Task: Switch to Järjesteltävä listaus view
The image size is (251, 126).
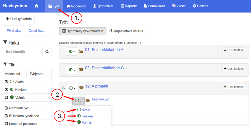Action: [126, 31]
